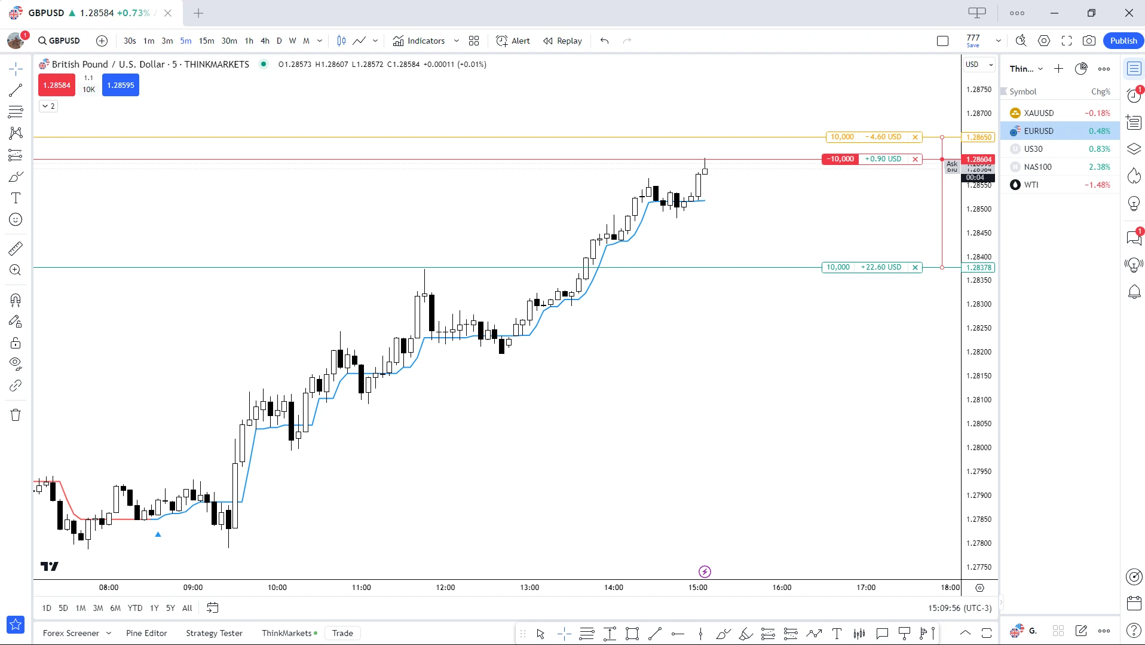This screenshot has height=645, width=1145.
Task: Switch to Strategy Tester tab
Action: pos(214,633)
